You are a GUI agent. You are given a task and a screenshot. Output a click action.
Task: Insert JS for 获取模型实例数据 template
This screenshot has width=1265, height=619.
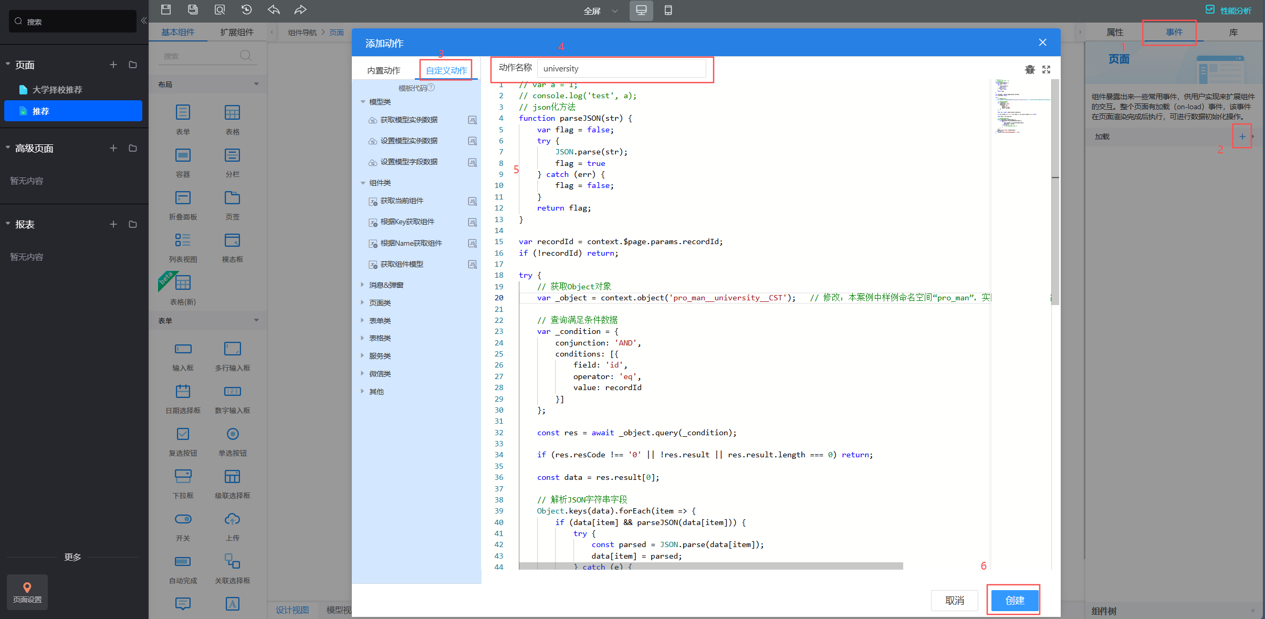(x=472, y=120)
